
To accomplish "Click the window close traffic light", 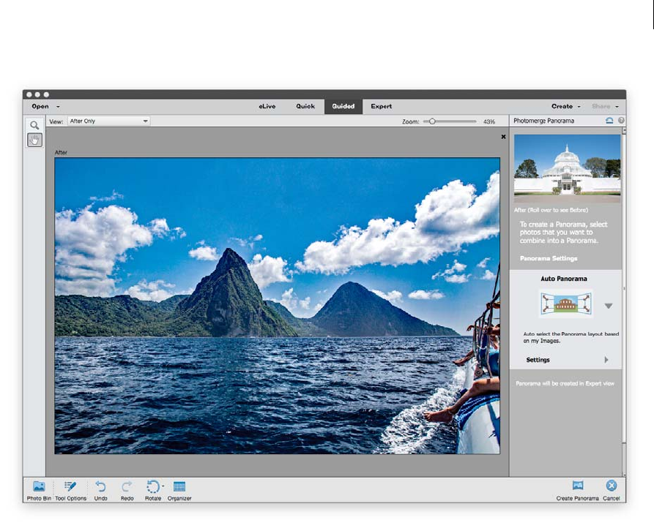I will click(29, 94).
